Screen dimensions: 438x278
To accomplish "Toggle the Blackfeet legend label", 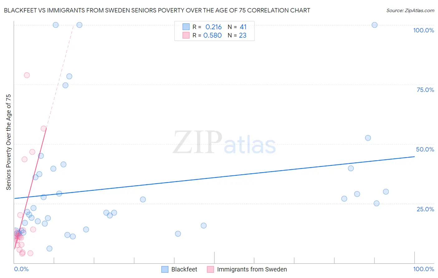I will 184,269.
